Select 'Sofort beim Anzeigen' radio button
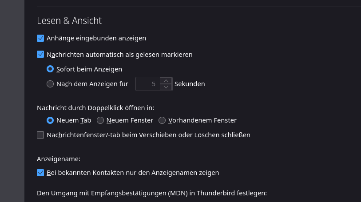361x202 pixels. (x=50, y=69)
